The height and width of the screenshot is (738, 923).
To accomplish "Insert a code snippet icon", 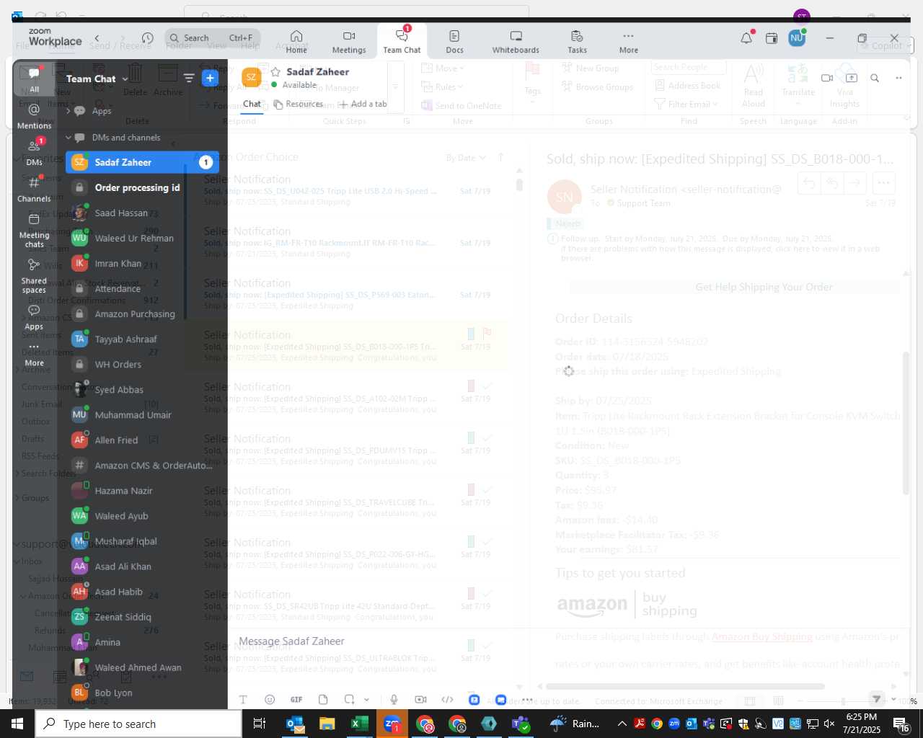I will point(447,699).
